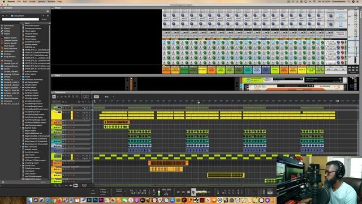Collapse the Sequencer panel header
The width and height of the screenshot is (362, 204).
point(53,92)
